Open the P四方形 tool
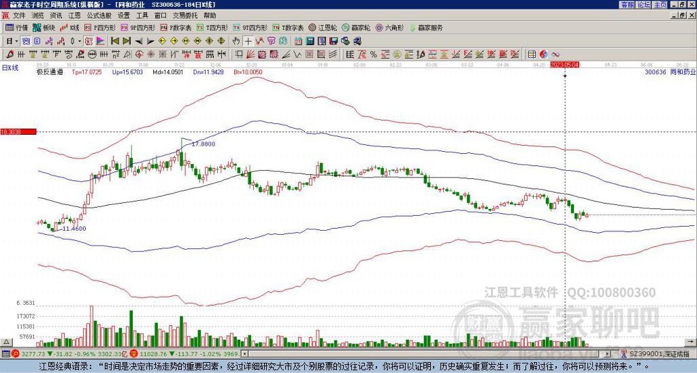Screen dimensions: 697x373 pyautogui.click(x=100, y=27)
